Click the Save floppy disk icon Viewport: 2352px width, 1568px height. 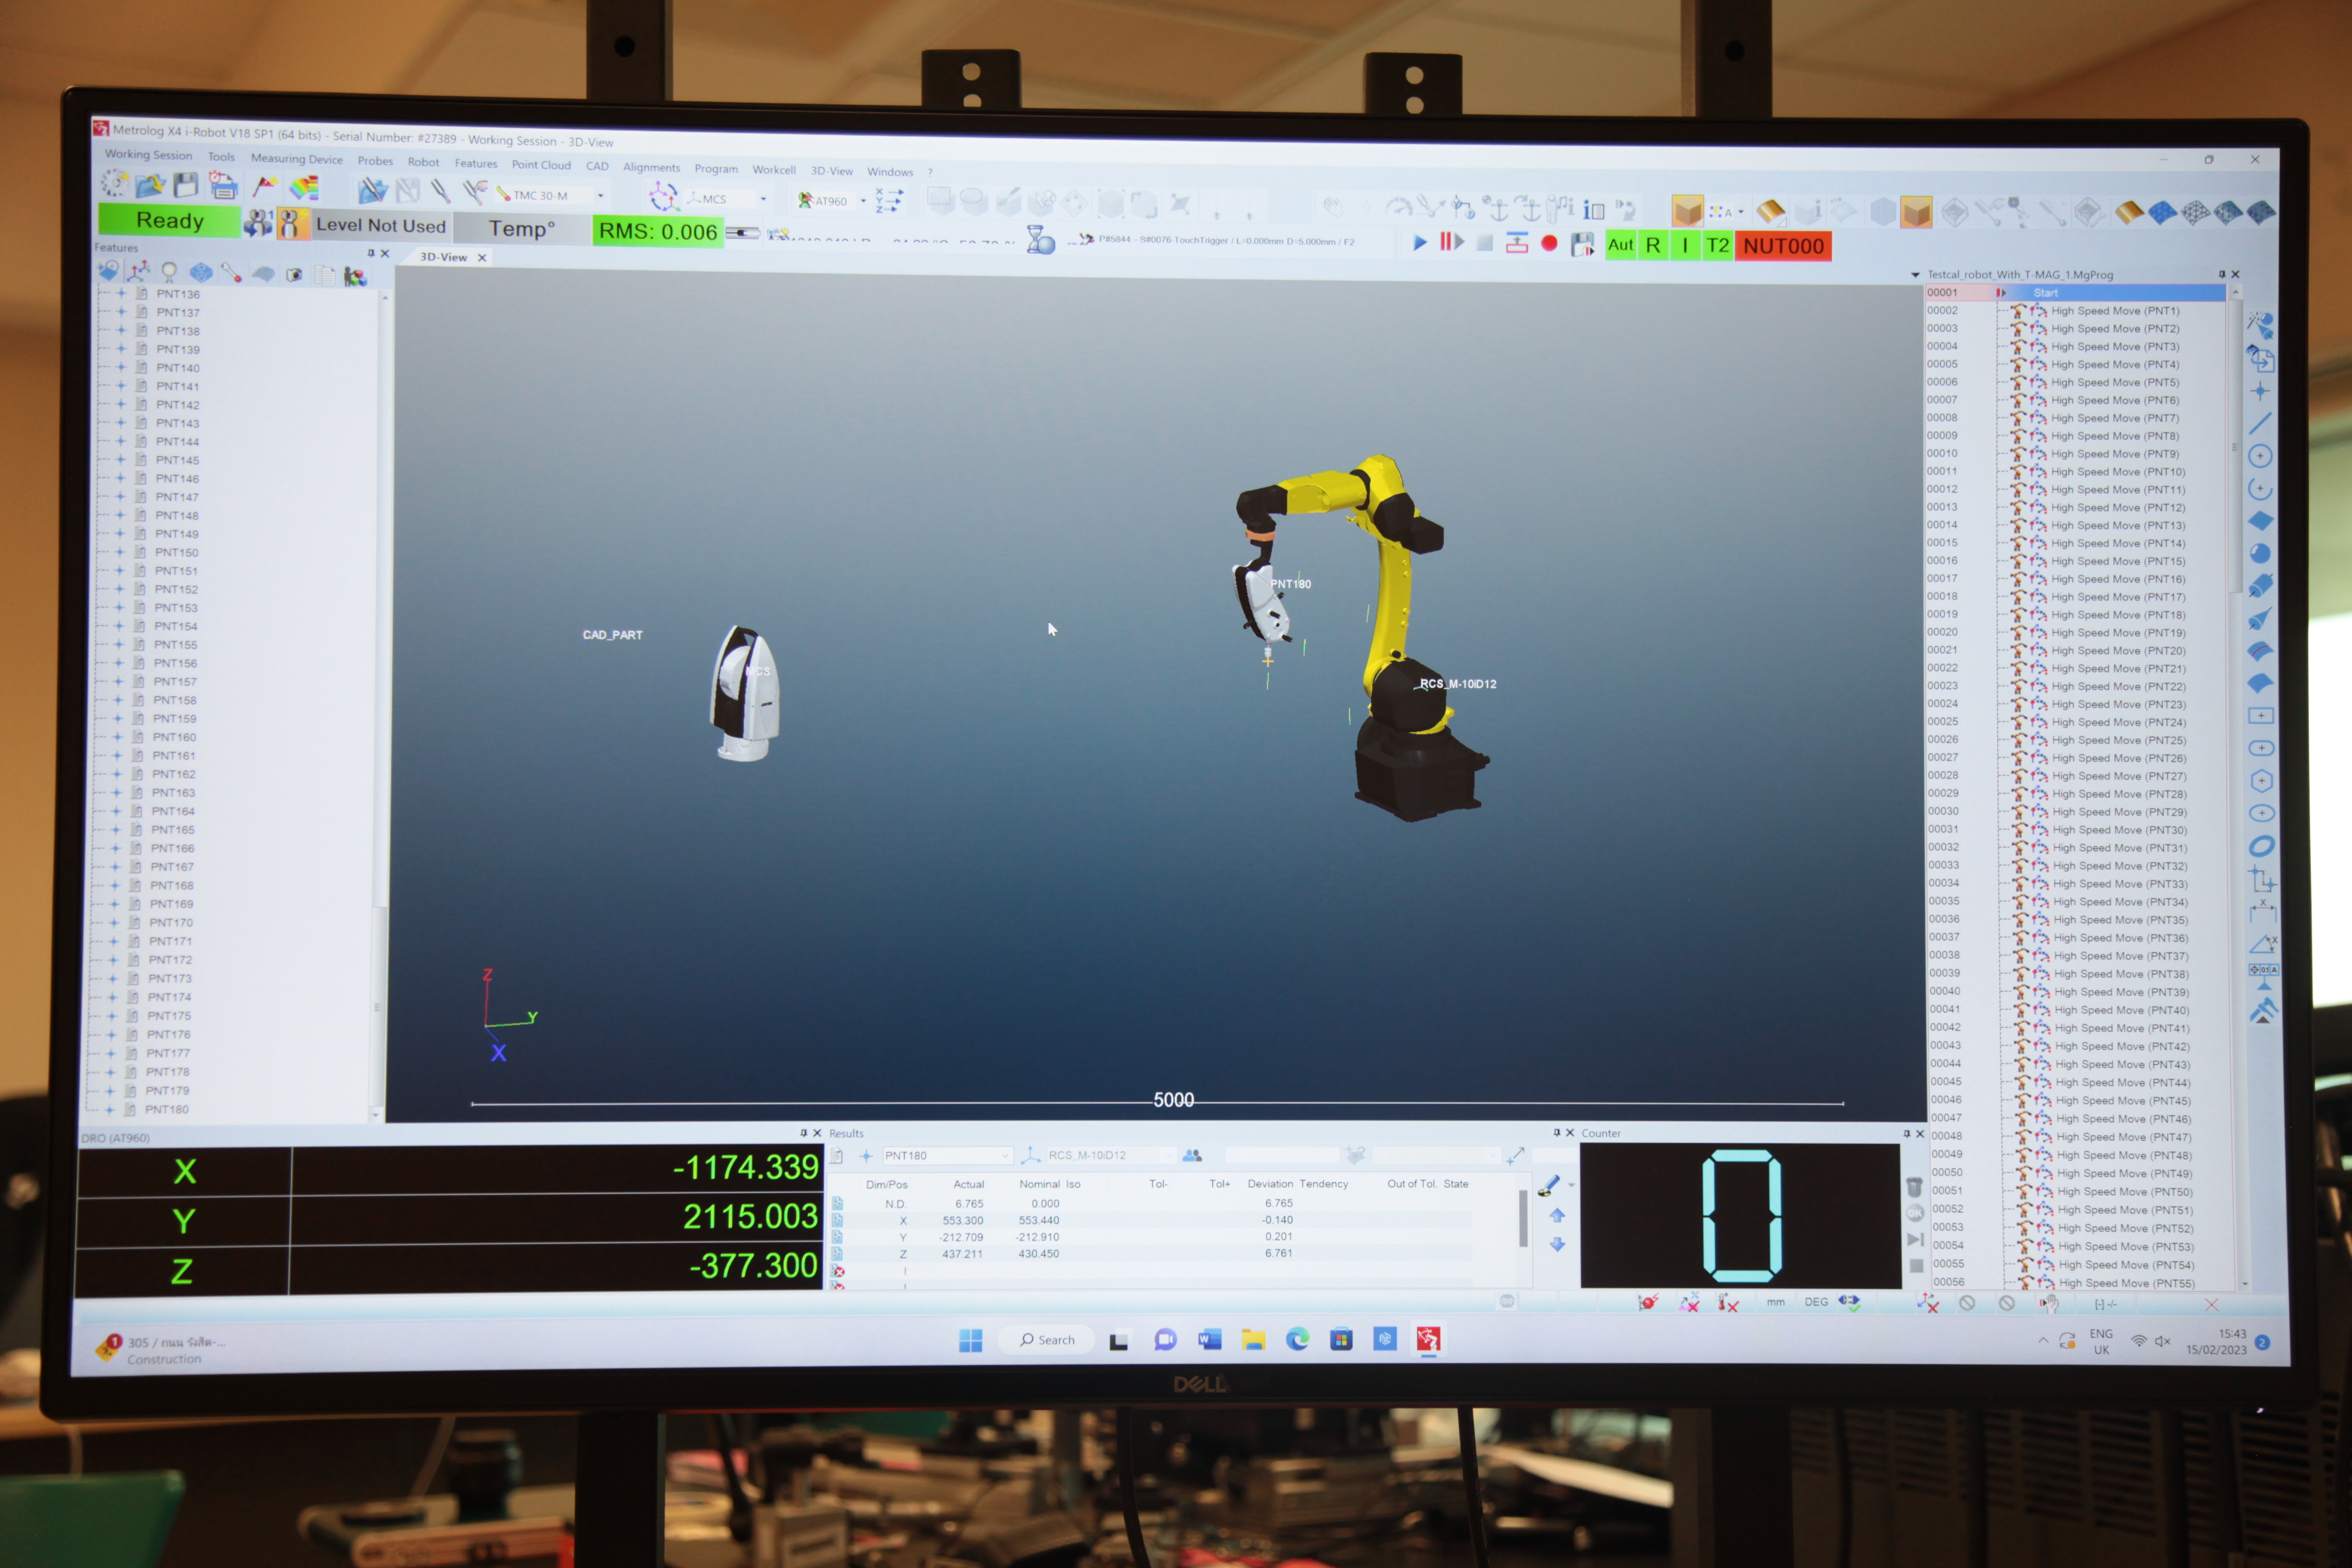click(x=186, y=185)
